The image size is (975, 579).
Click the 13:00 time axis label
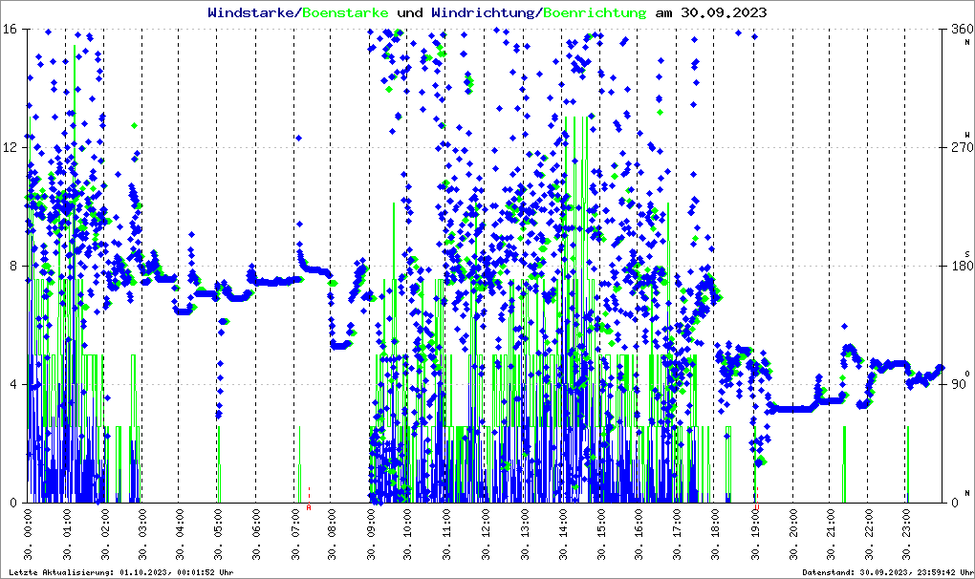pyautogui.click(x=524, y=534)
